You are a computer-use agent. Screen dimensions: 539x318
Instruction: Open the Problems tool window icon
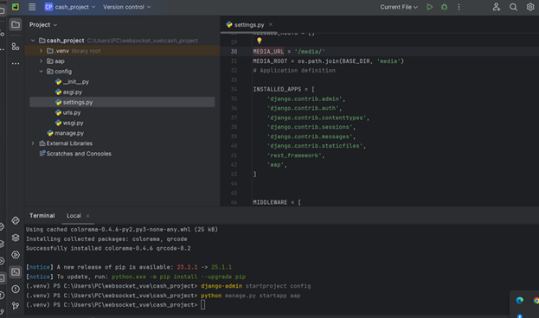(x=16, y=289)
